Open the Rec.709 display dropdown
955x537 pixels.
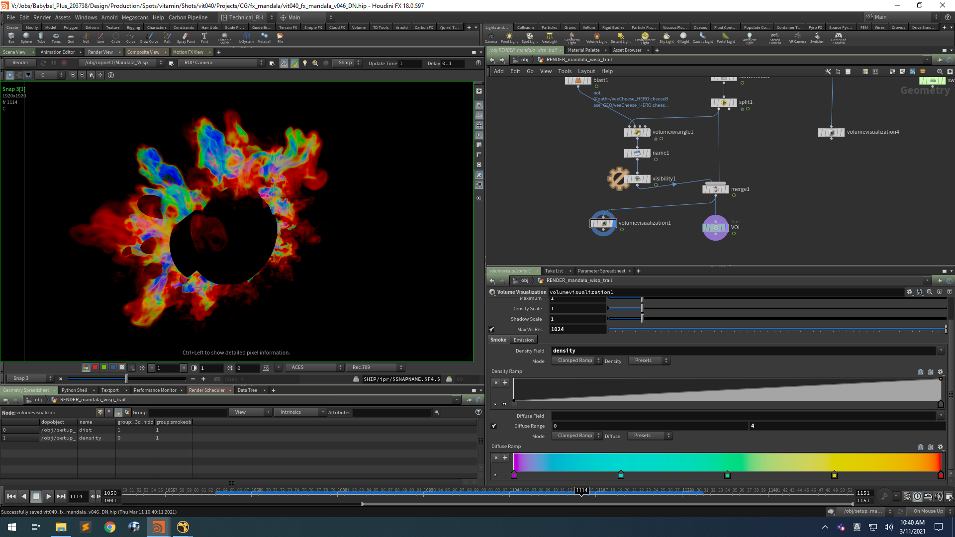pyautogui.click(x=376, y=367)
